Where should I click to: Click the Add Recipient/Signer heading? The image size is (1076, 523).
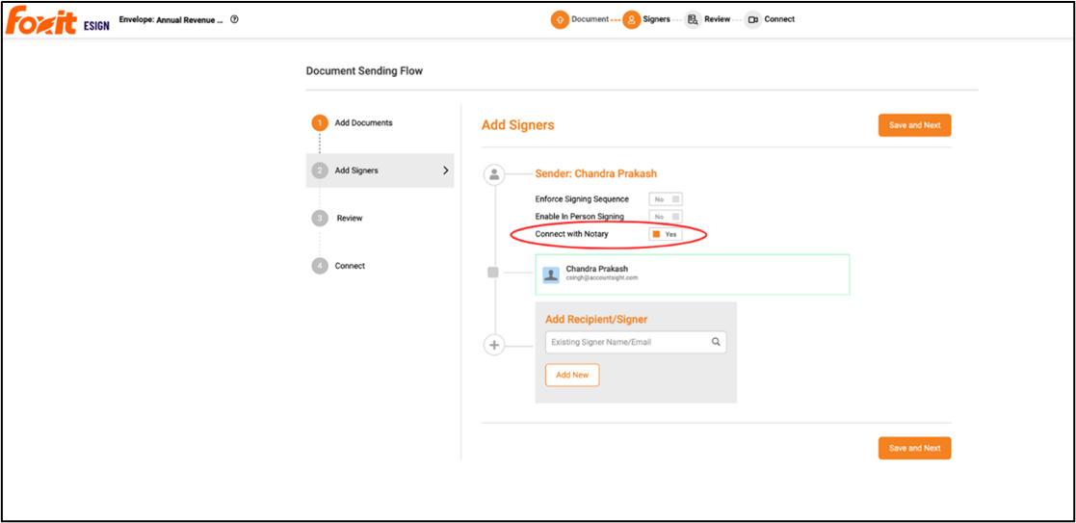[x=596, y=319]
